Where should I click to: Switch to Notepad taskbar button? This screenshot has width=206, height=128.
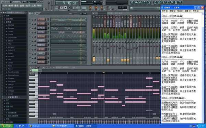click(x=85, y=126)
